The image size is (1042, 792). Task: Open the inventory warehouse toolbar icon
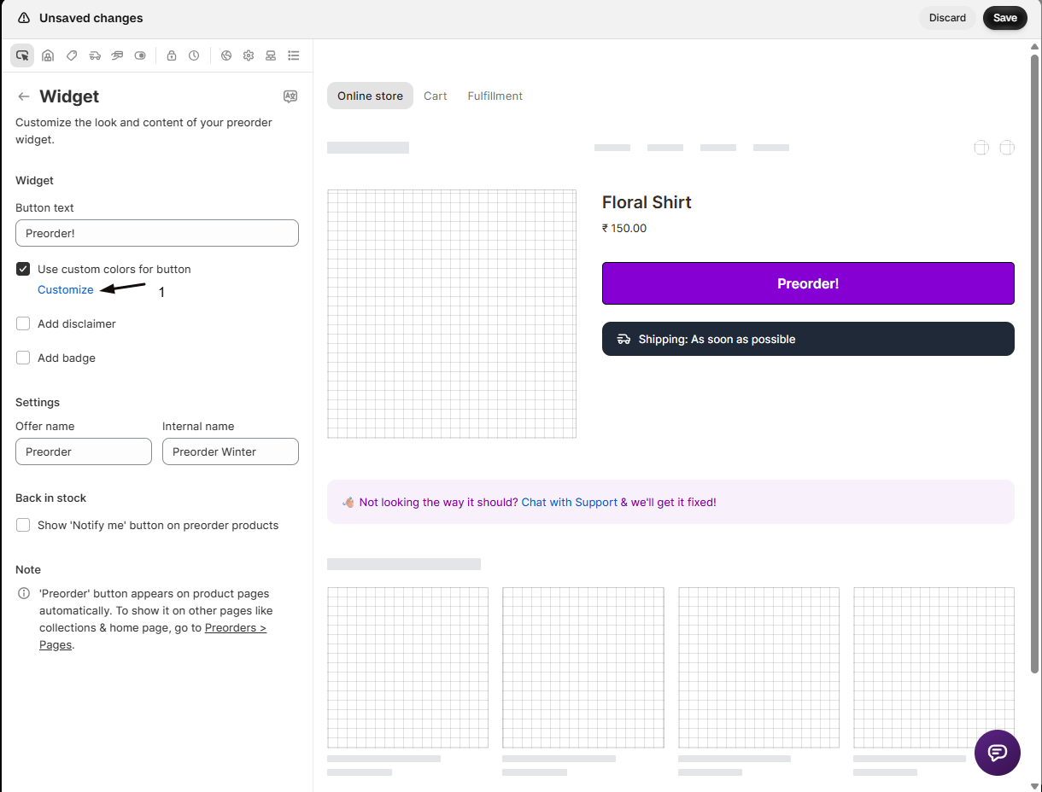[x=48, y=55]
